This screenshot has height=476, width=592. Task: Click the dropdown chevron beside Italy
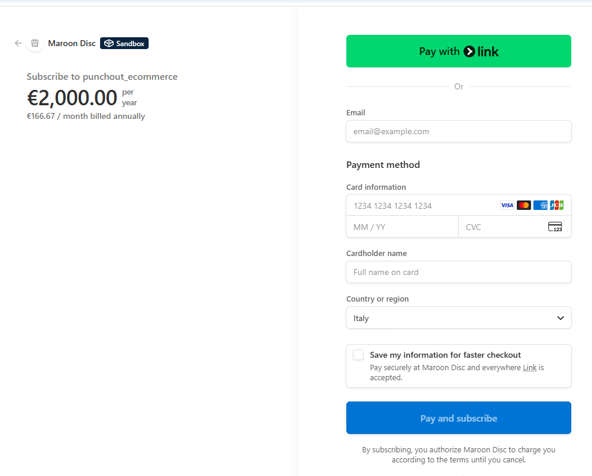click(x=561, y=318)
